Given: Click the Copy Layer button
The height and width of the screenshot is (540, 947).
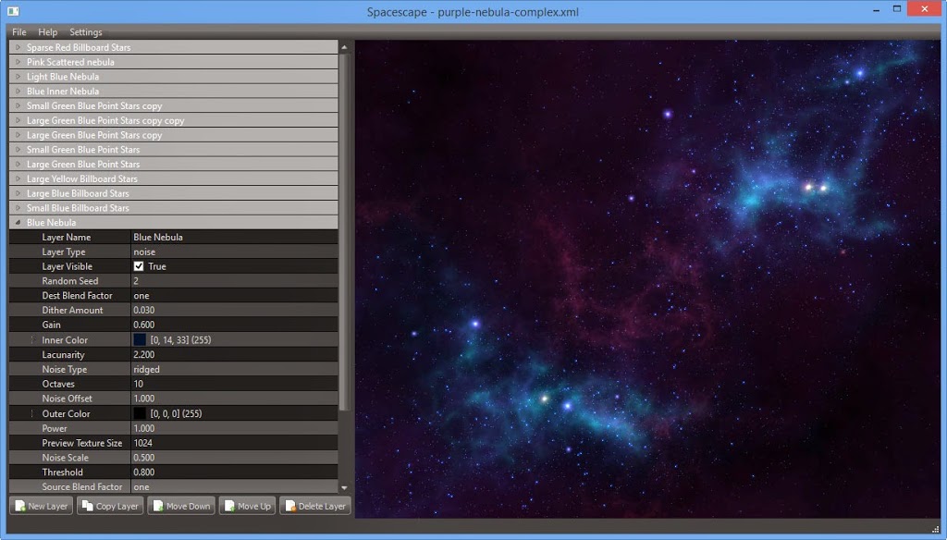Looking at the screenshot, I should coord(110,506).
